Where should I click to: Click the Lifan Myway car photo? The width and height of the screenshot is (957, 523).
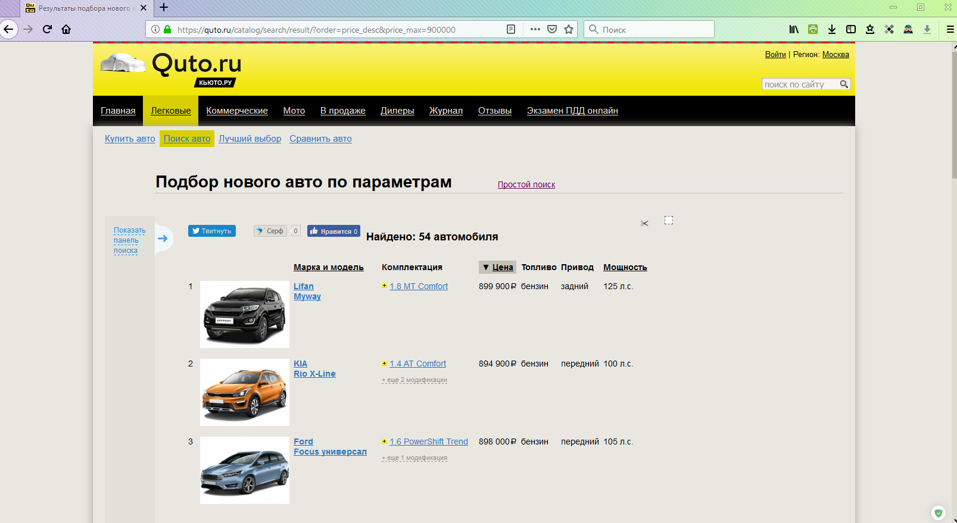(245, 314)
